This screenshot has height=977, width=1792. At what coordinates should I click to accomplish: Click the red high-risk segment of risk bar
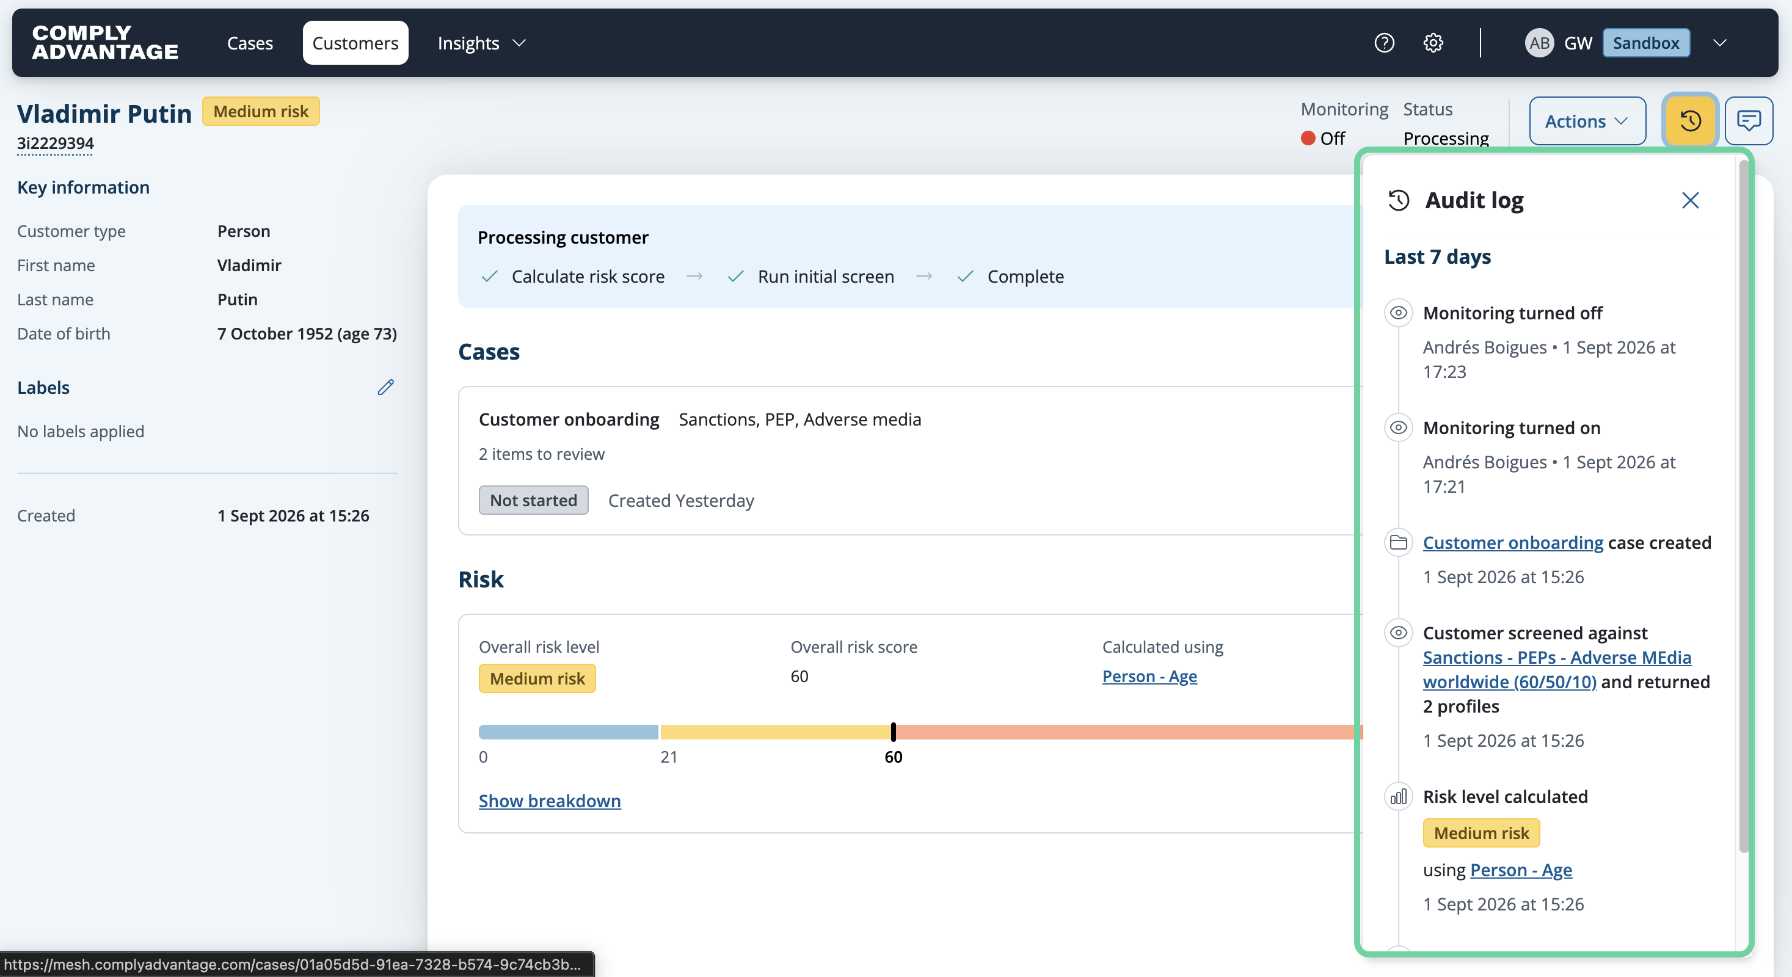click(x=1128, y=732)
